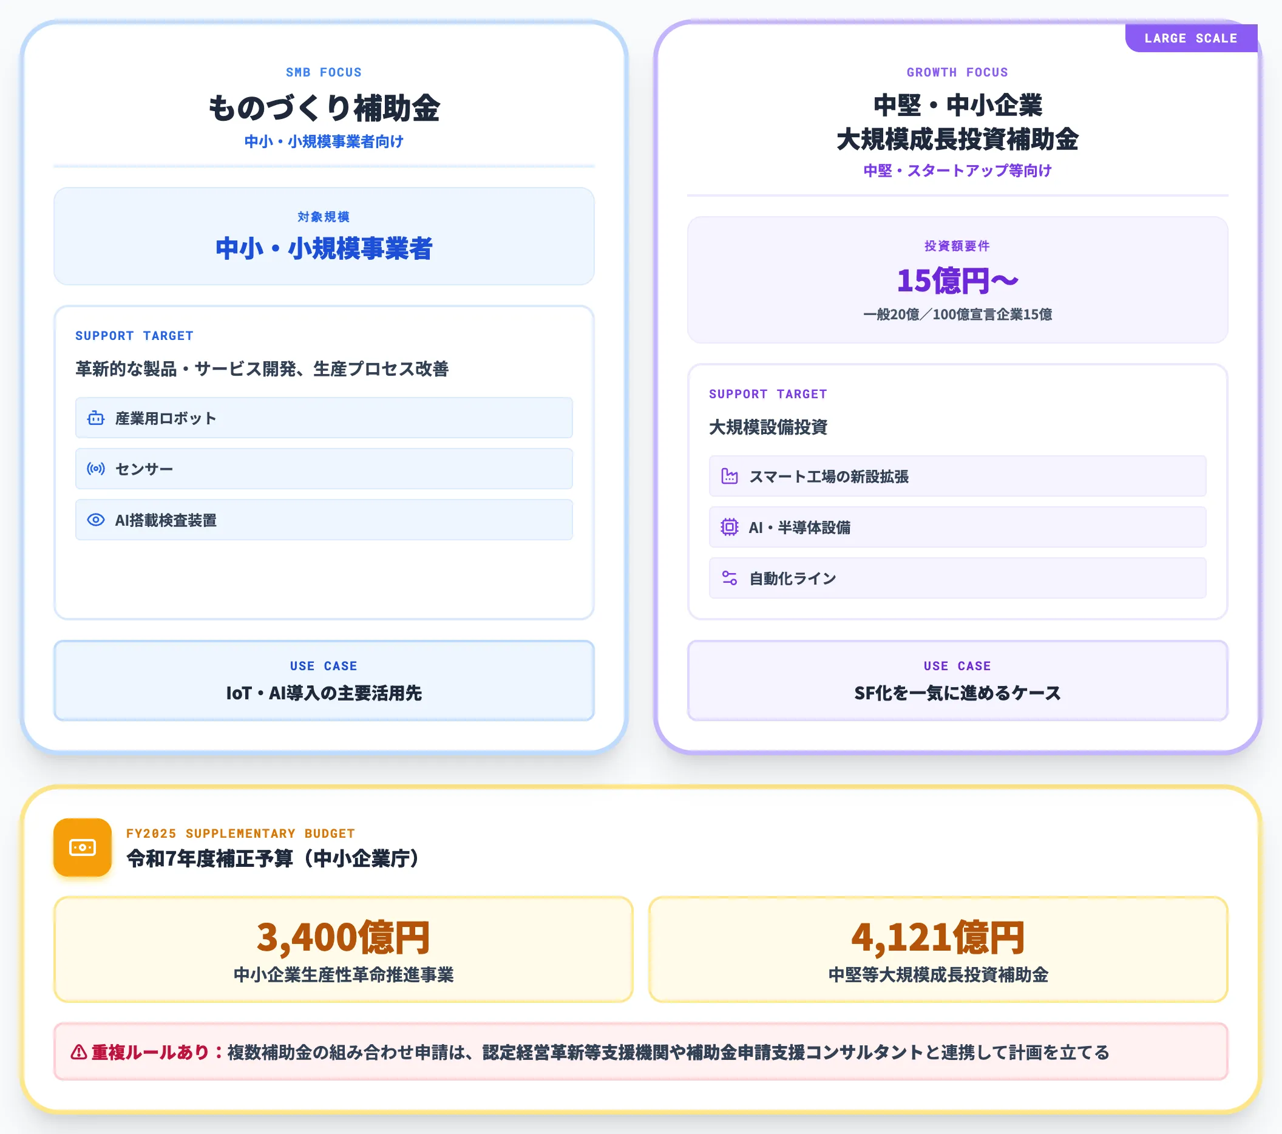Click the 複数補助金の組み合わせ申請 notice sentence

coord(668,1052)
